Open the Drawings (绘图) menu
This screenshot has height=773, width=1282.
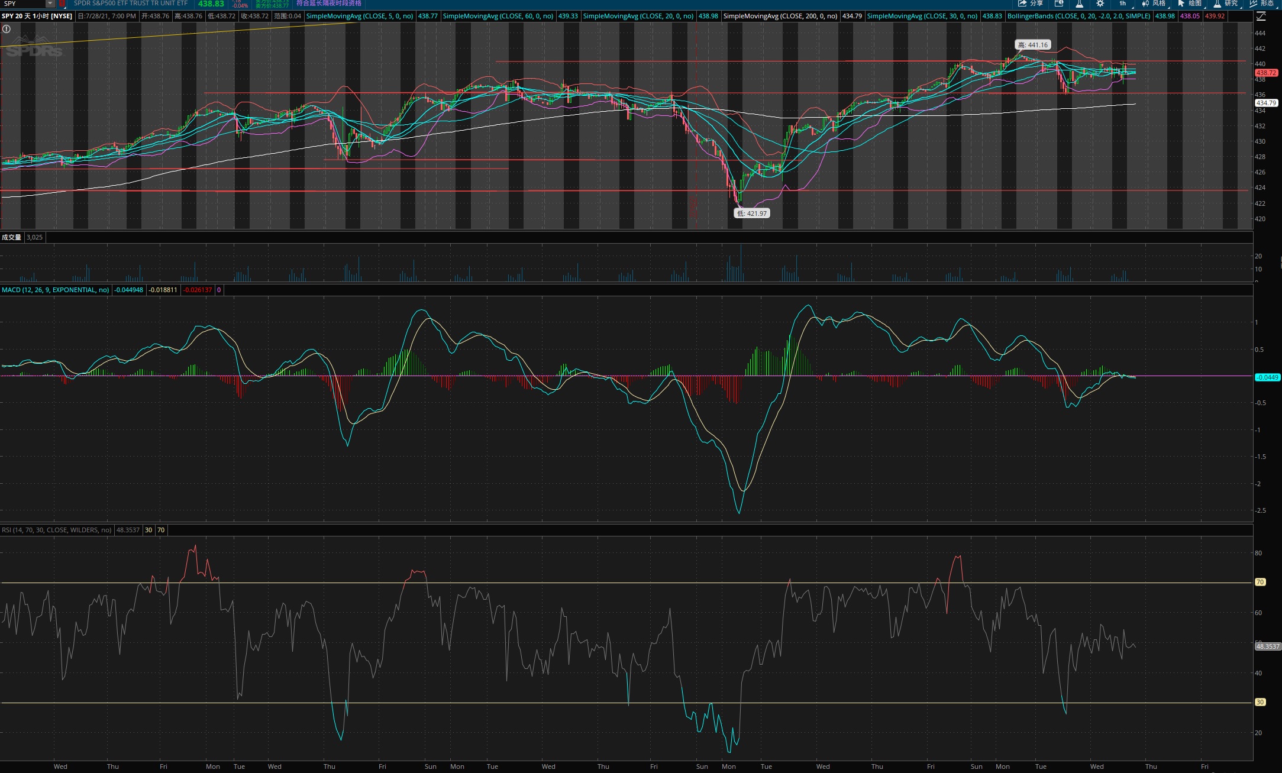pos(1190,4)
